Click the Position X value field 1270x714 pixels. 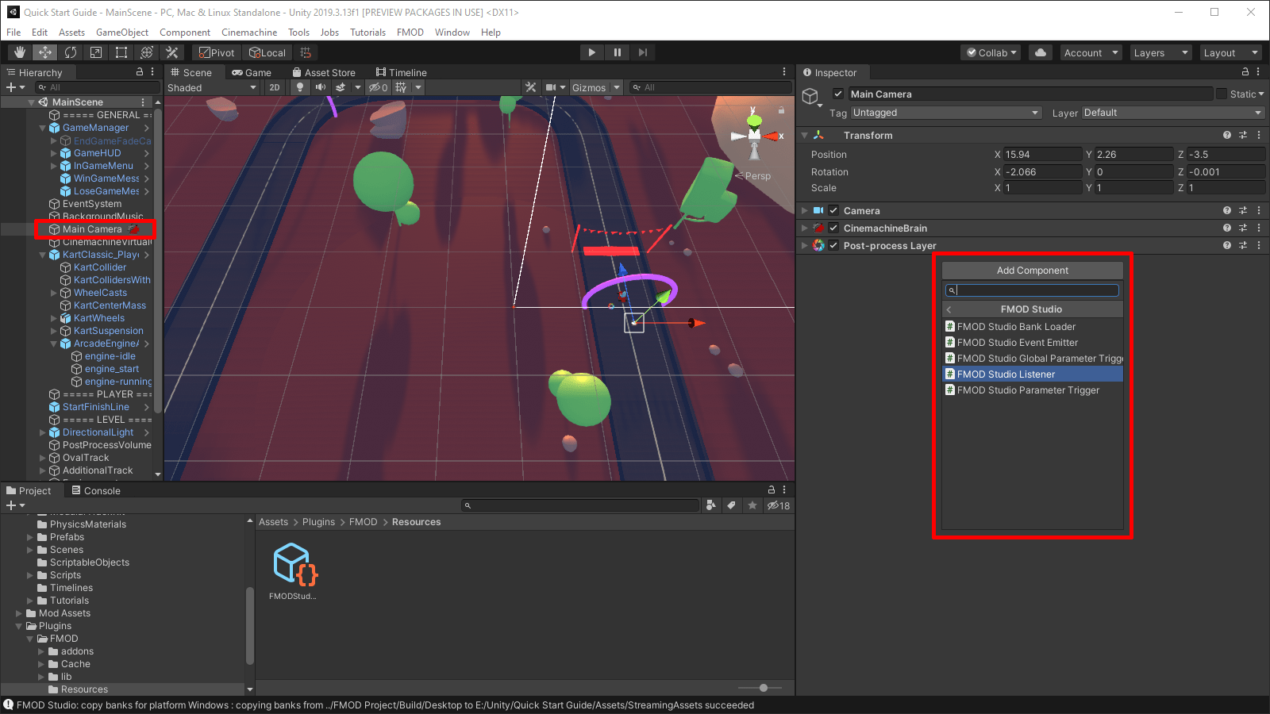[x=1042, y=155]
